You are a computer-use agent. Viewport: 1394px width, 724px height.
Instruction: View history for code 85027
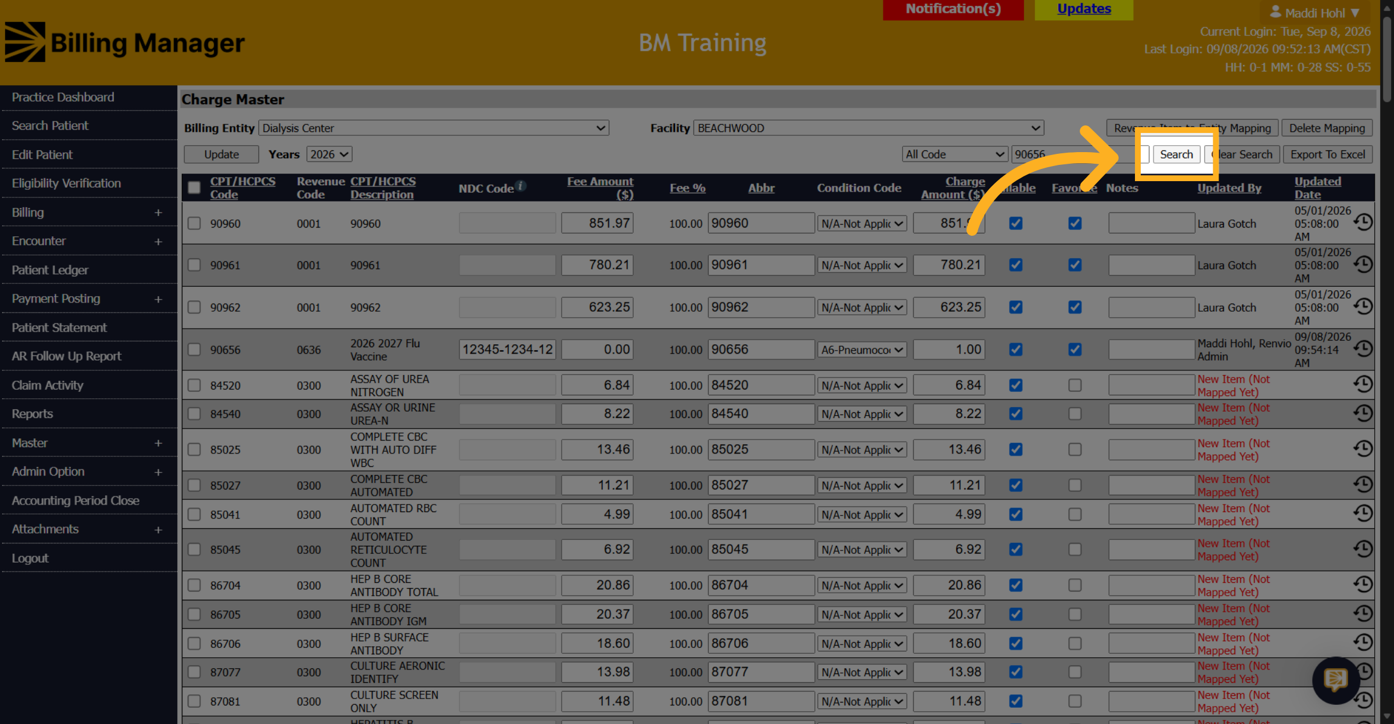coord(1363,485)
